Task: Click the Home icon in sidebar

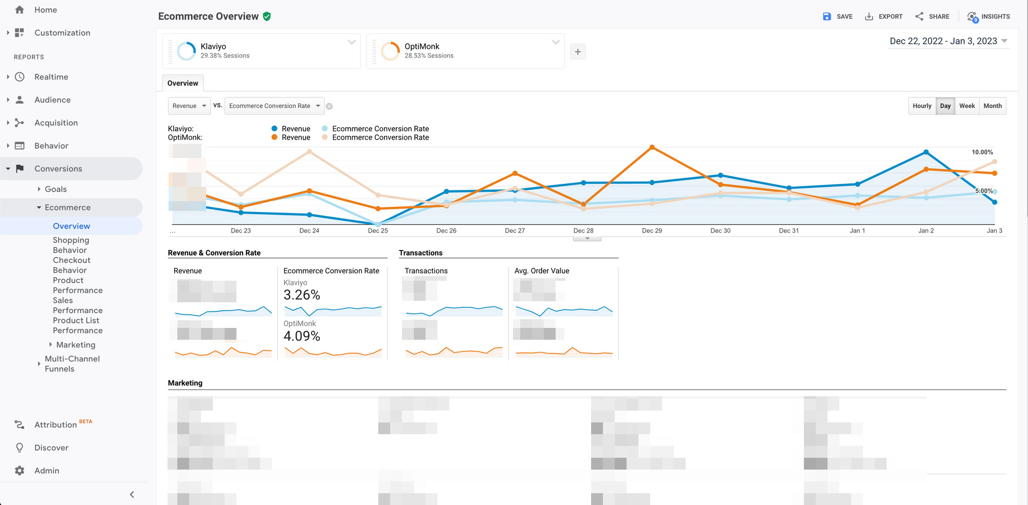Action: coord(20,10)
